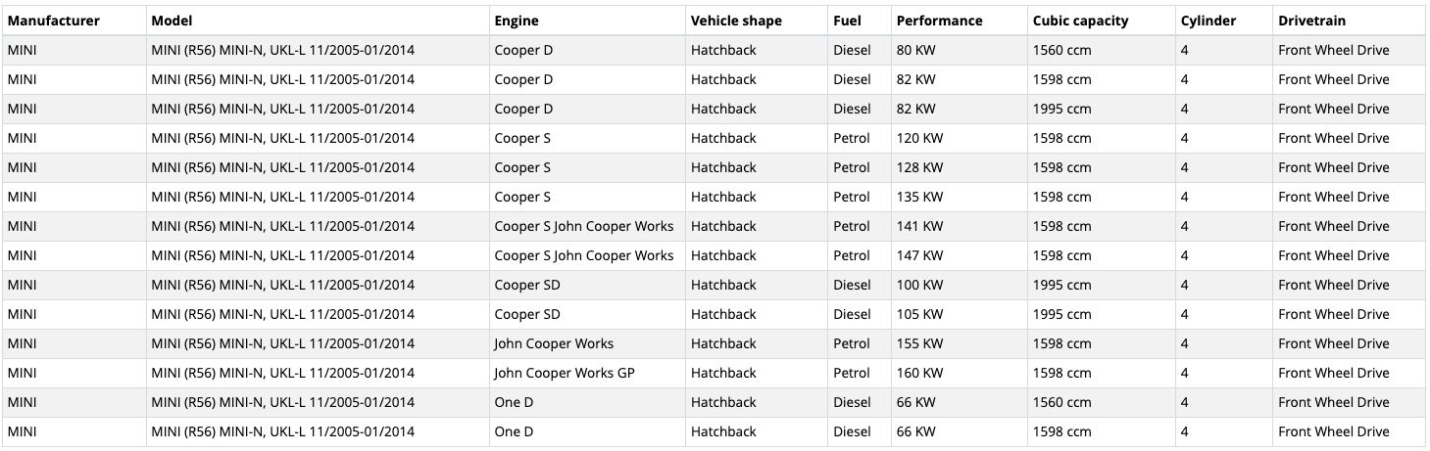Image resolution: width=1430 pixels, height=451 pixels.
Task: Select the Performance column header
Action: [939, 21]
